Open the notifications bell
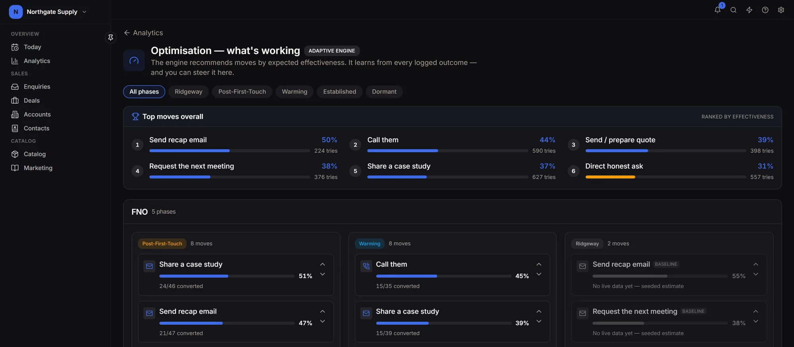 (717, 10)
